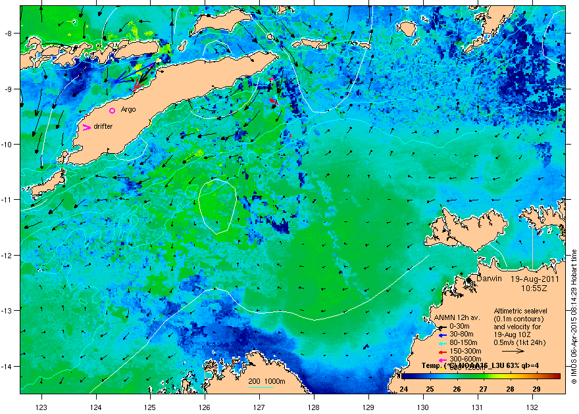Click the '0.5m/s (1kt 24h)' text
The height and width of the screenshot is (414, 579).
point(520,343)
